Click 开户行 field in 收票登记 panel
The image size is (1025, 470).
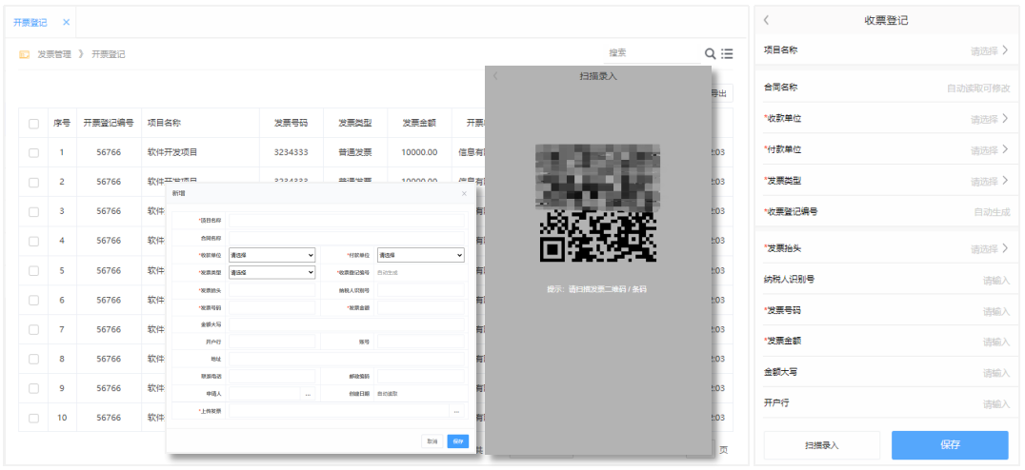(x=887, y=402)
